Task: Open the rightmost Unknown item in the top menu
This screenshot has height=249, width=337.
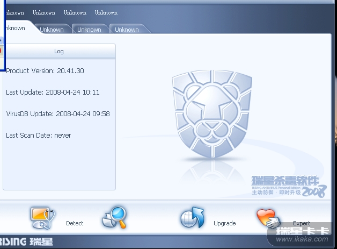Action: (x=106, y=13)
